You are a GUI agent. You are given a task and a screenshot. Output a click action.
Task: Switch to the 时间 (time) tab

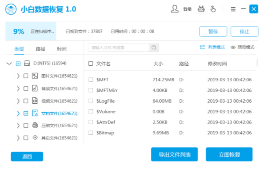[62, 49]
